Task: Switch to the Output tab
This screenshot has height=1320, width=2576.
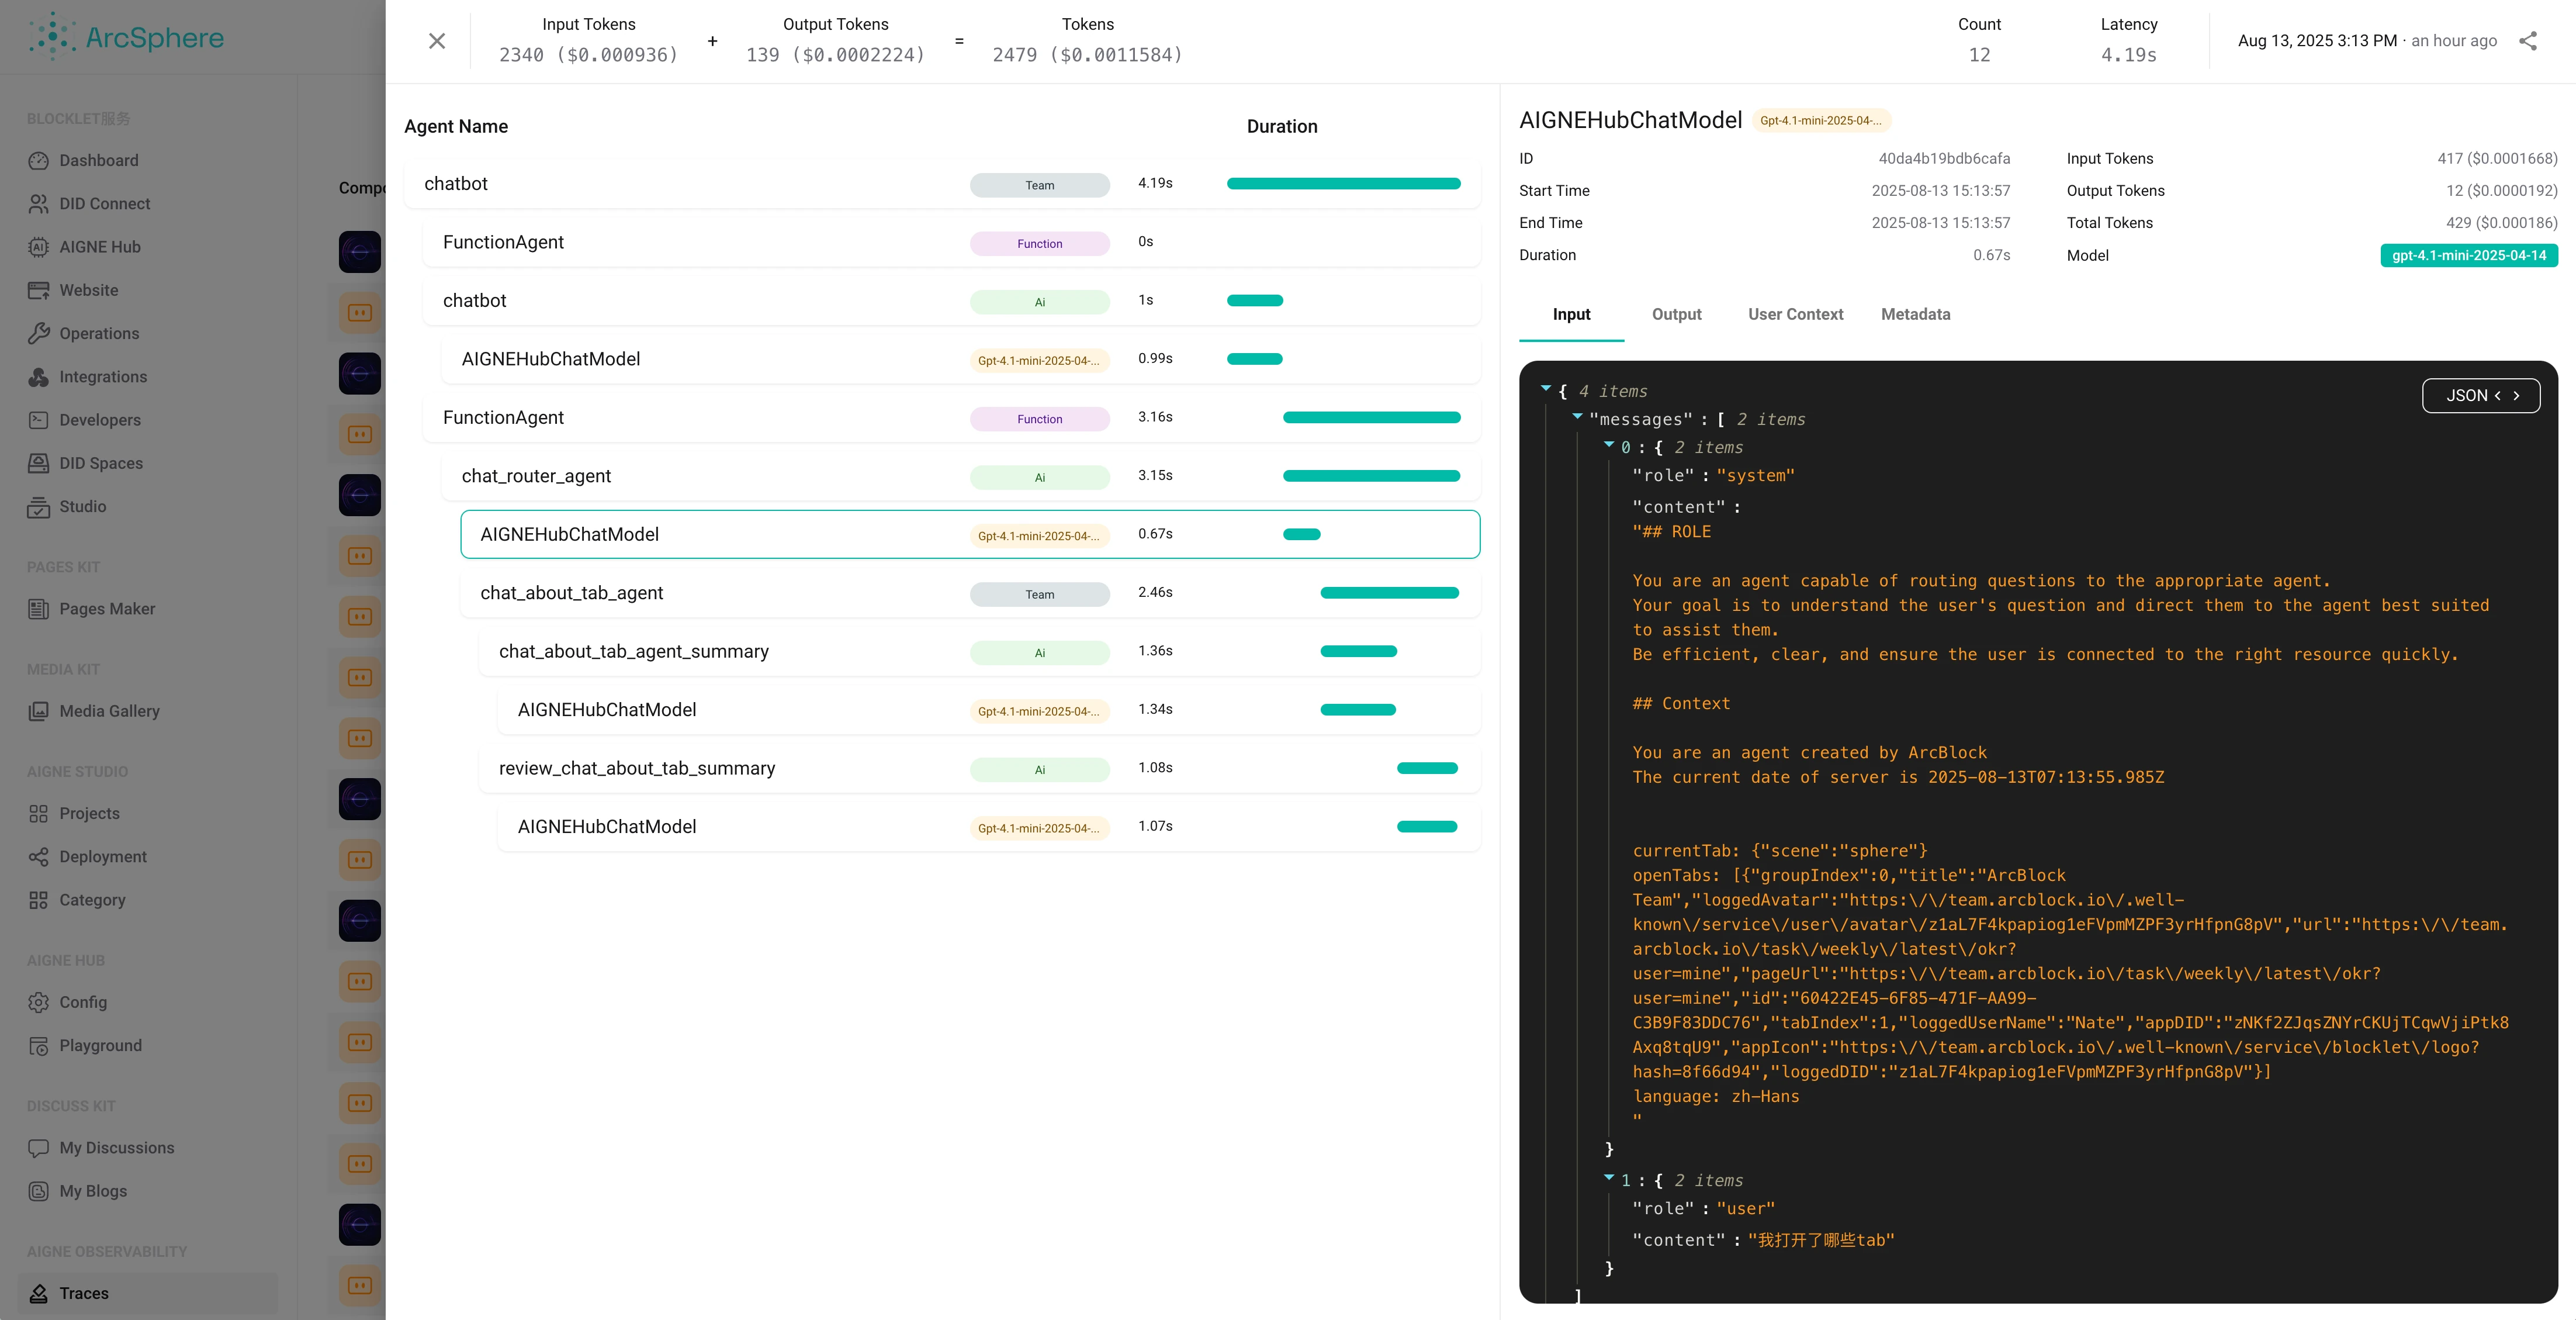Action: point(1676,314)
